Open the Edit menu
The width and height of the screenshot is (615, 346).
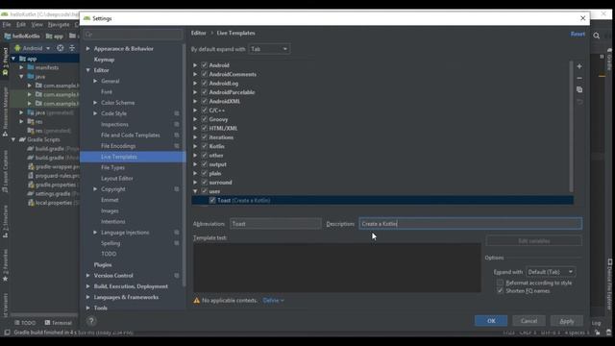[21, 24]
